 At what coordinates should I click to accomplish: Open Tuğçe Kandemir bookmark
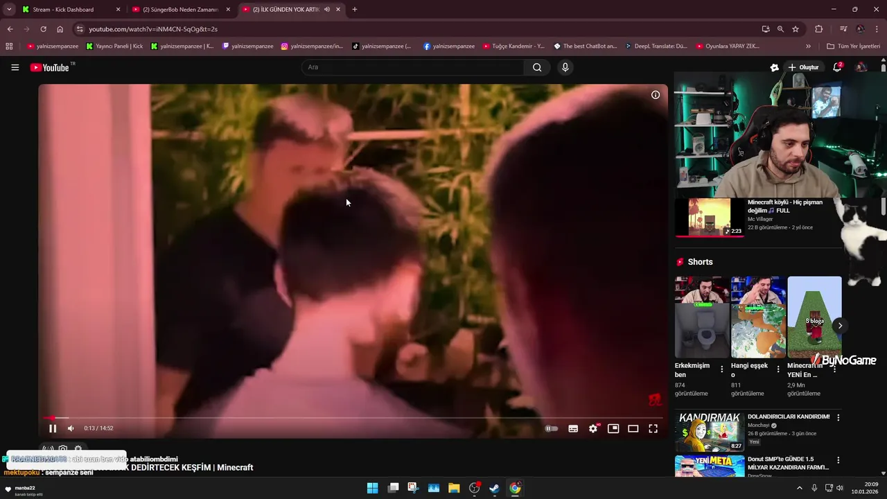pos(513,46)
